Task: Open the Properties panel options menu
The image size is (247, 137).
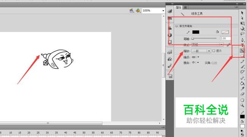Action: (236, 7)
